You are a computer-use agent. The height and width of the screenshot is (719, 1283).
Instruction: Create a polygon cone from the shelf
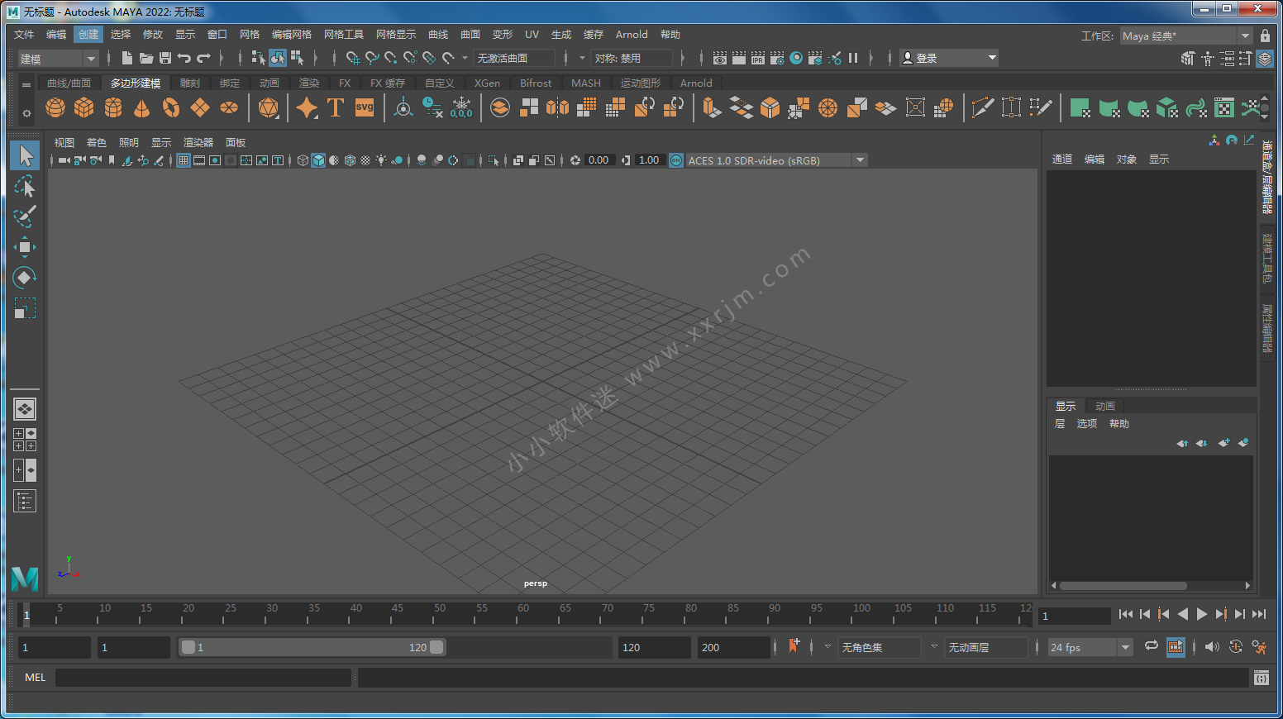[142, 108]
